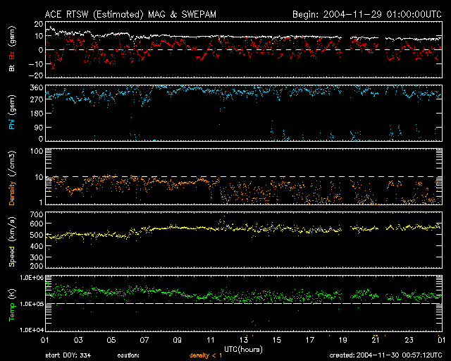This screenshot has width=451, height=361.
Task: Click the start DOY: 334 text
Action: tap(68, 355)
